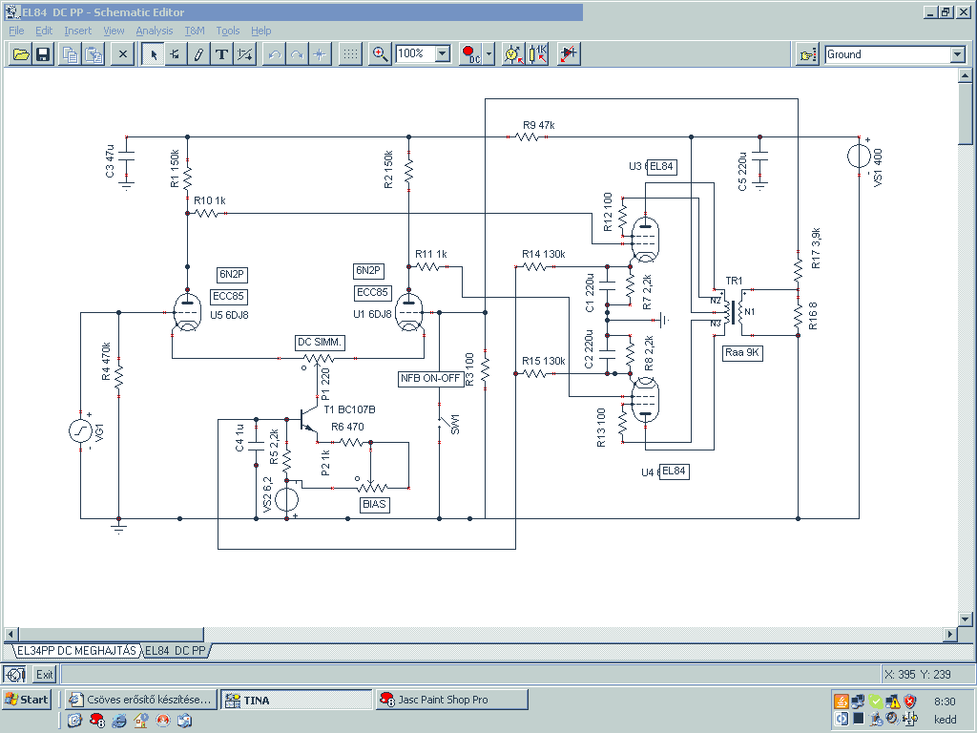Click the horizontal scrollbar left arrow

[x=10, y=635]
